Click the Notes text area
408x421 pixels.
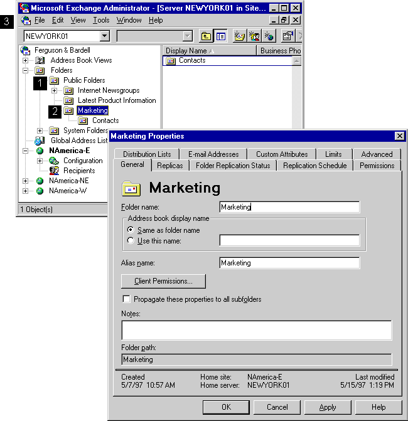[257, 330]
